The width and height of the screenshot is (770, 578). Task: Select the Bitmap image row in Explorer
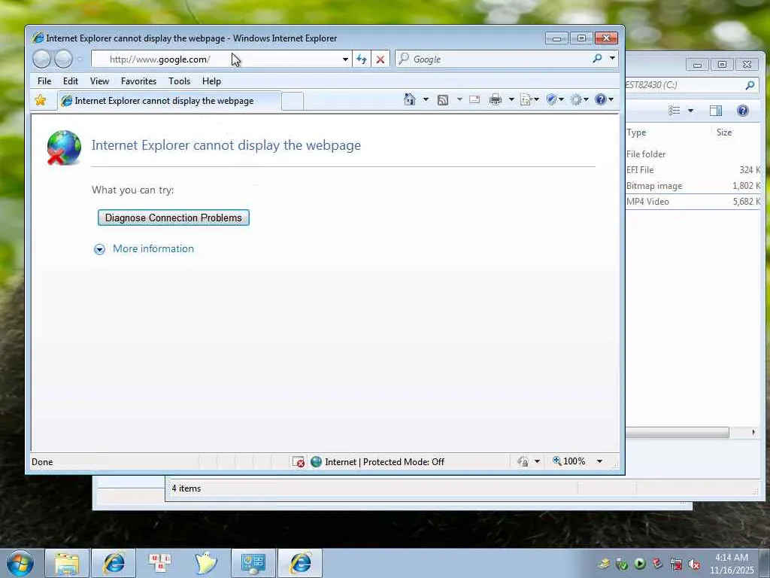(693, 186)
